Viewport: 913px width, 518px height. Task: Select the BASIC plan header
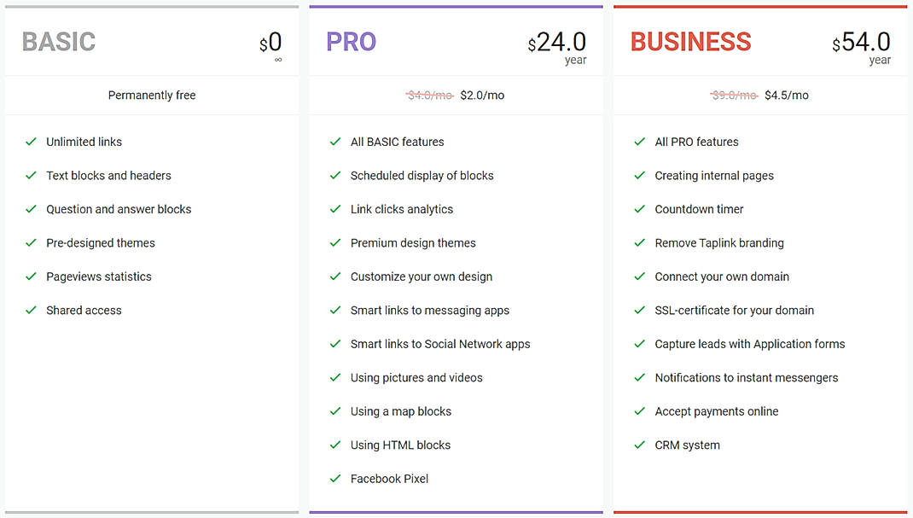pyautogui.click(x=58, y=41)
